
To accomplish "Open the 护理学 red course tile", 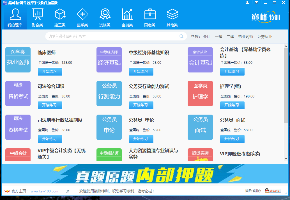I will pos(200,94).
